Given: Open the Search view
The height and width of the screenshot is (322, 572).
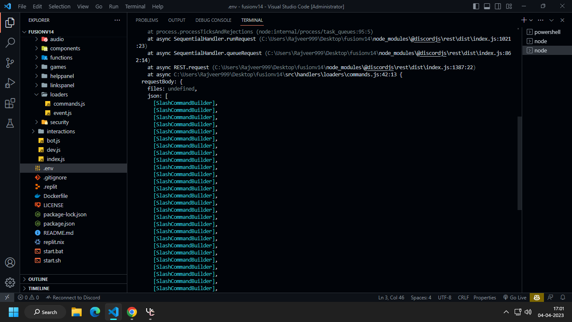Looking at the screenshot, I should point(10,42).
